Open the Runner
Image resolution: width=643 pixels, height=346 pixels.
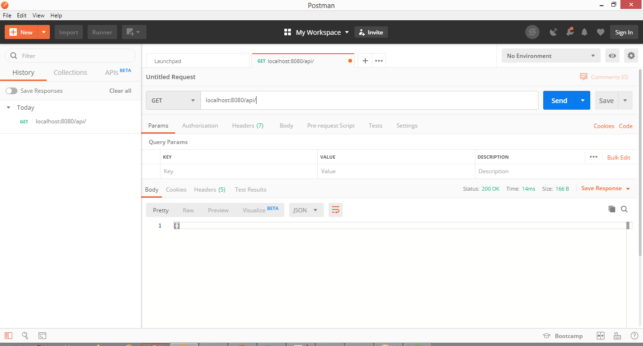[x=102, y=32]
